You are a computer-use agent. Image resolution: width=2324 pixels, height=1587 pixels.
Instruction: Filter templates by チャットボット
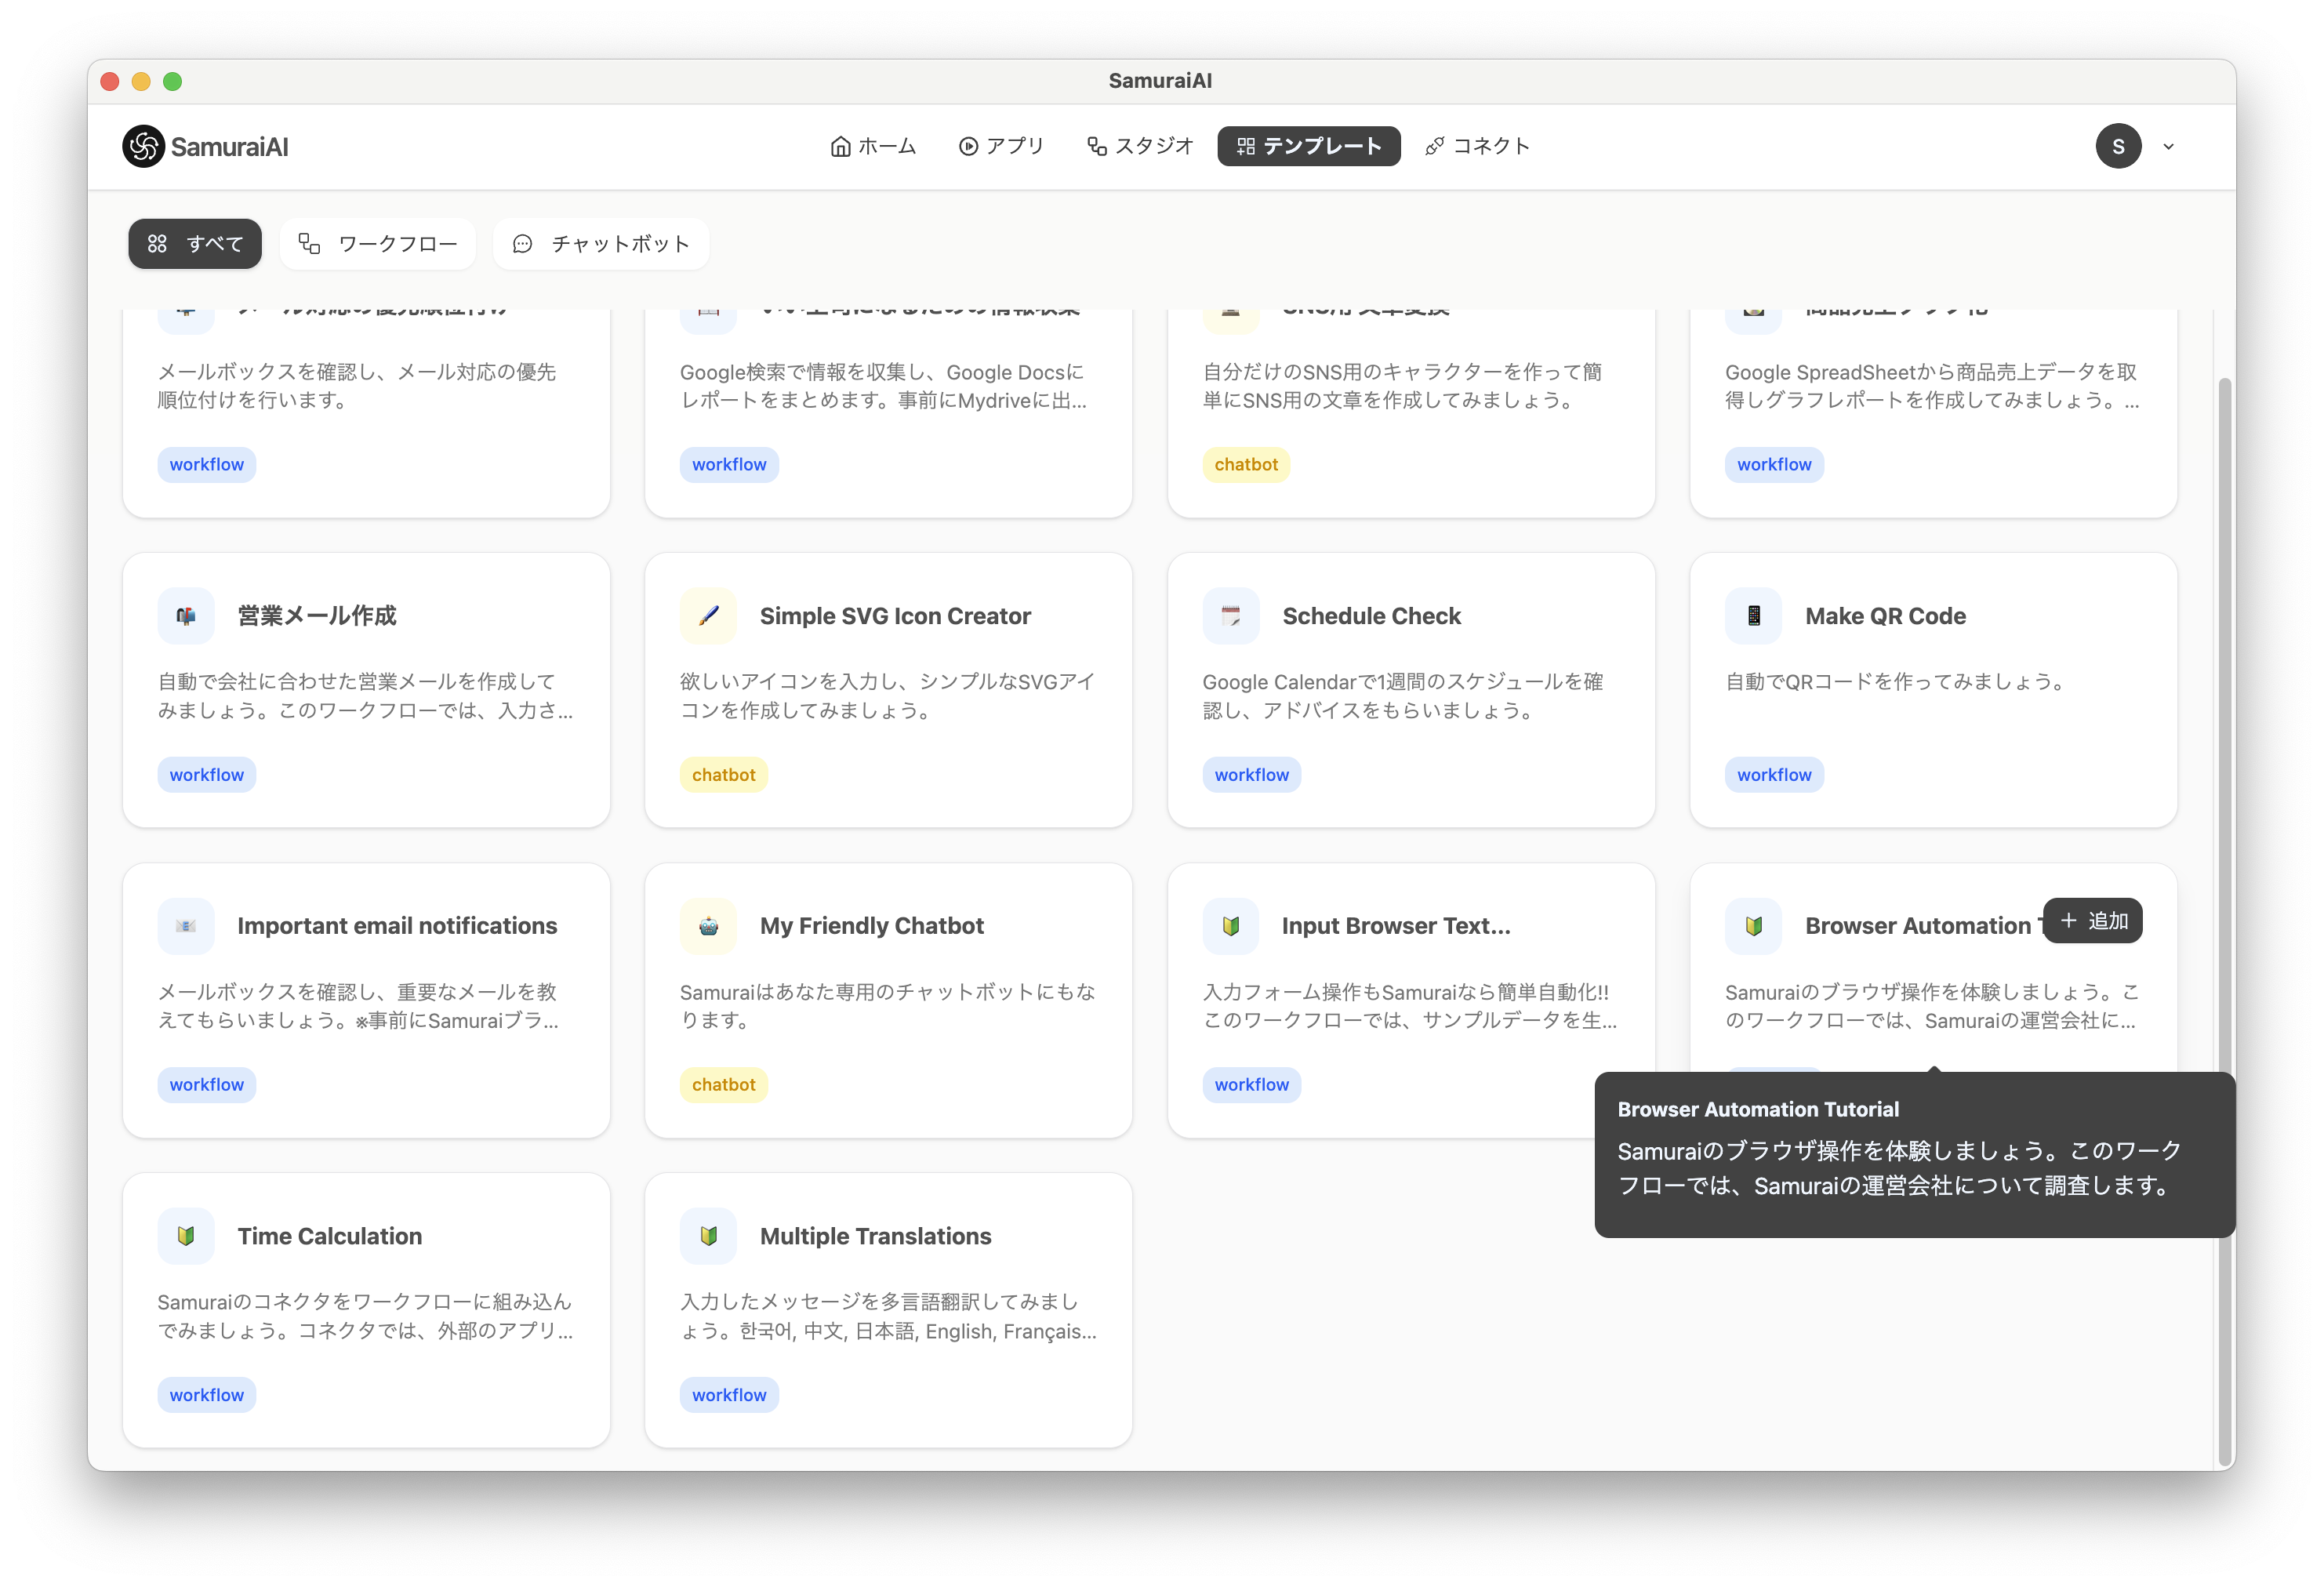(x=601, y=244)
